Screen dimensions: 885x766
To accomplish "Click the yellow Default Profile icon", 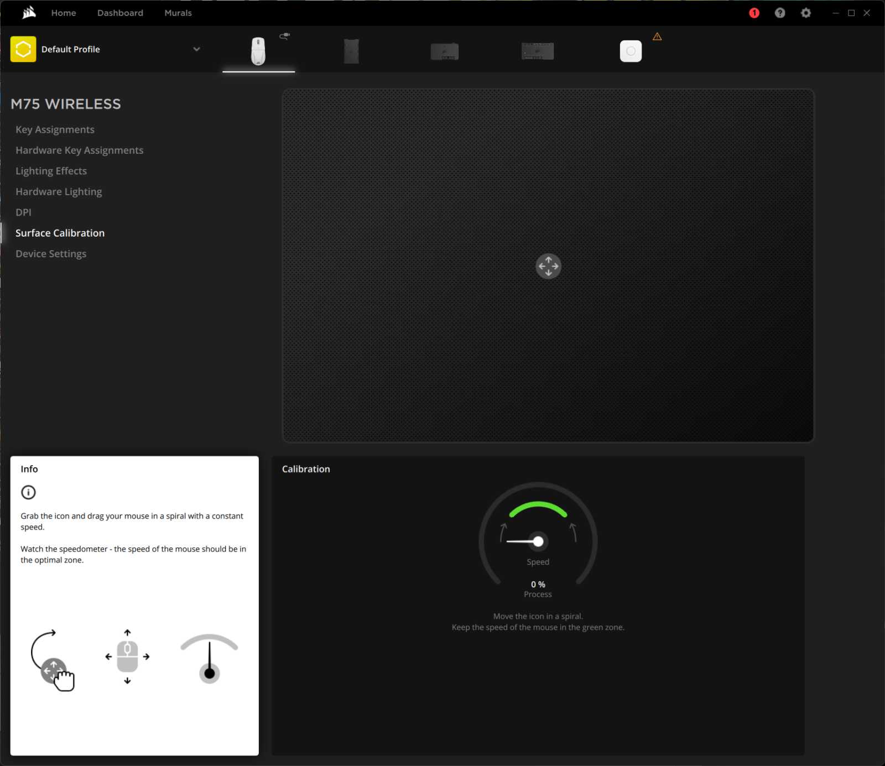I will pyautogui.click(x=23, y=49).
